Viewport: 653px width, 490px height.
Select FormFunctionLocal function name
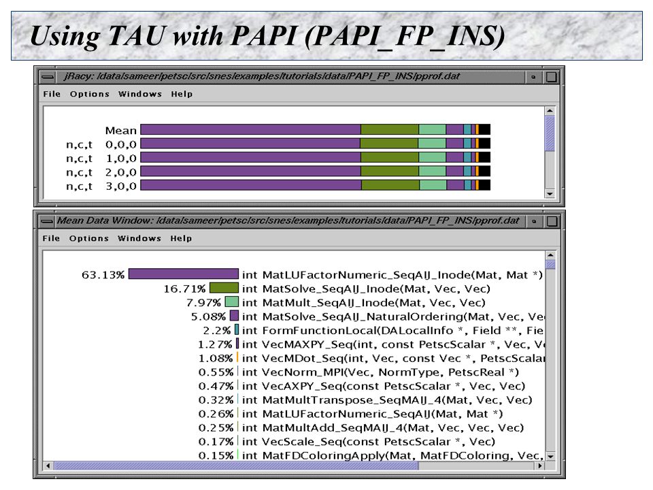point(392,331)
